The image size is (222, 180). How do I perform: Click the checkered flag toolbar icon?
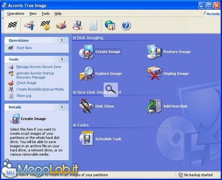(x=13, y=25)
